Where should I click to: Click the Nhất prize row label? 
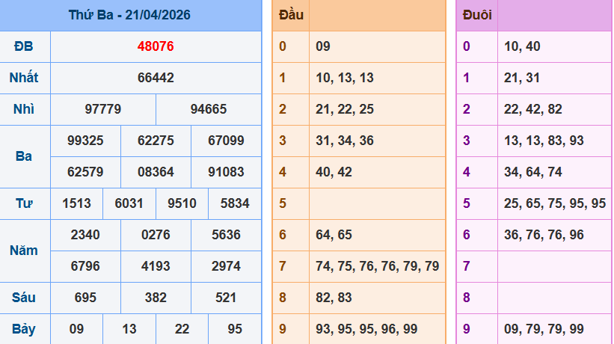pos(24,78)
